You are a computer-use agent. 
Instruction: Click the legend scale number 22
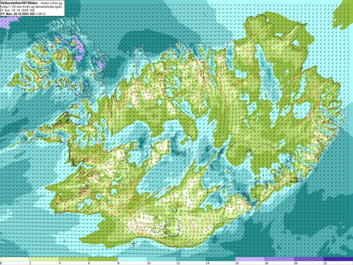pos(325,263)
